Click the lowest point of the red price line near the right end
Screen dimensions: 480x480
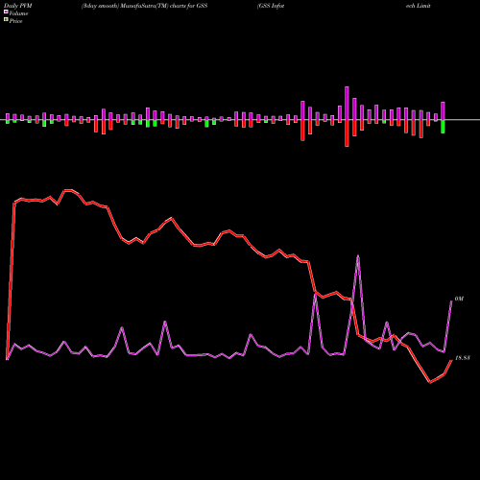tap(430, 382)
